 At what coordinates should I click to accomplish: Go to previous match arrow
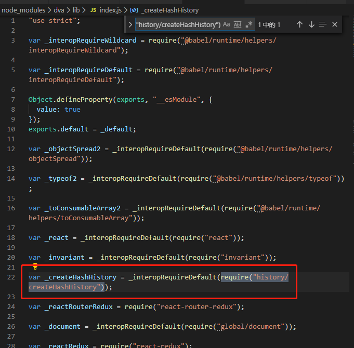299,24
